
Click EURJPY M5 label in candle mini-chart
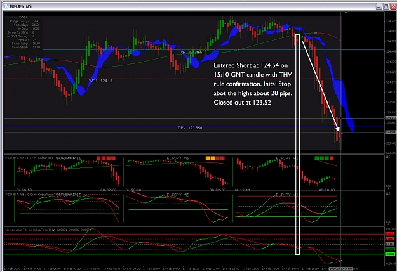pyautogui.click(x=178, y=158)
